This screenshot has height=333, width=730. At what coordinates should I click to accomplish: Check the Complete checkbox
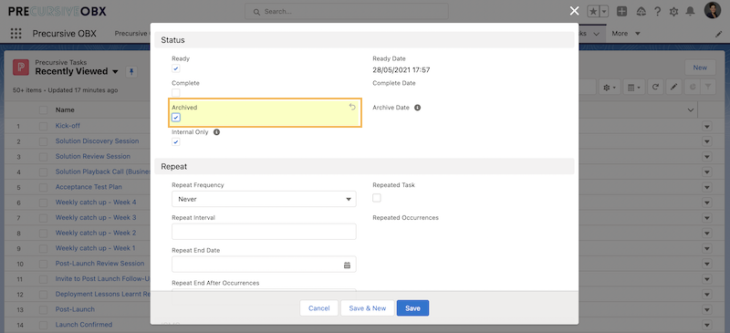click(176, 93)
